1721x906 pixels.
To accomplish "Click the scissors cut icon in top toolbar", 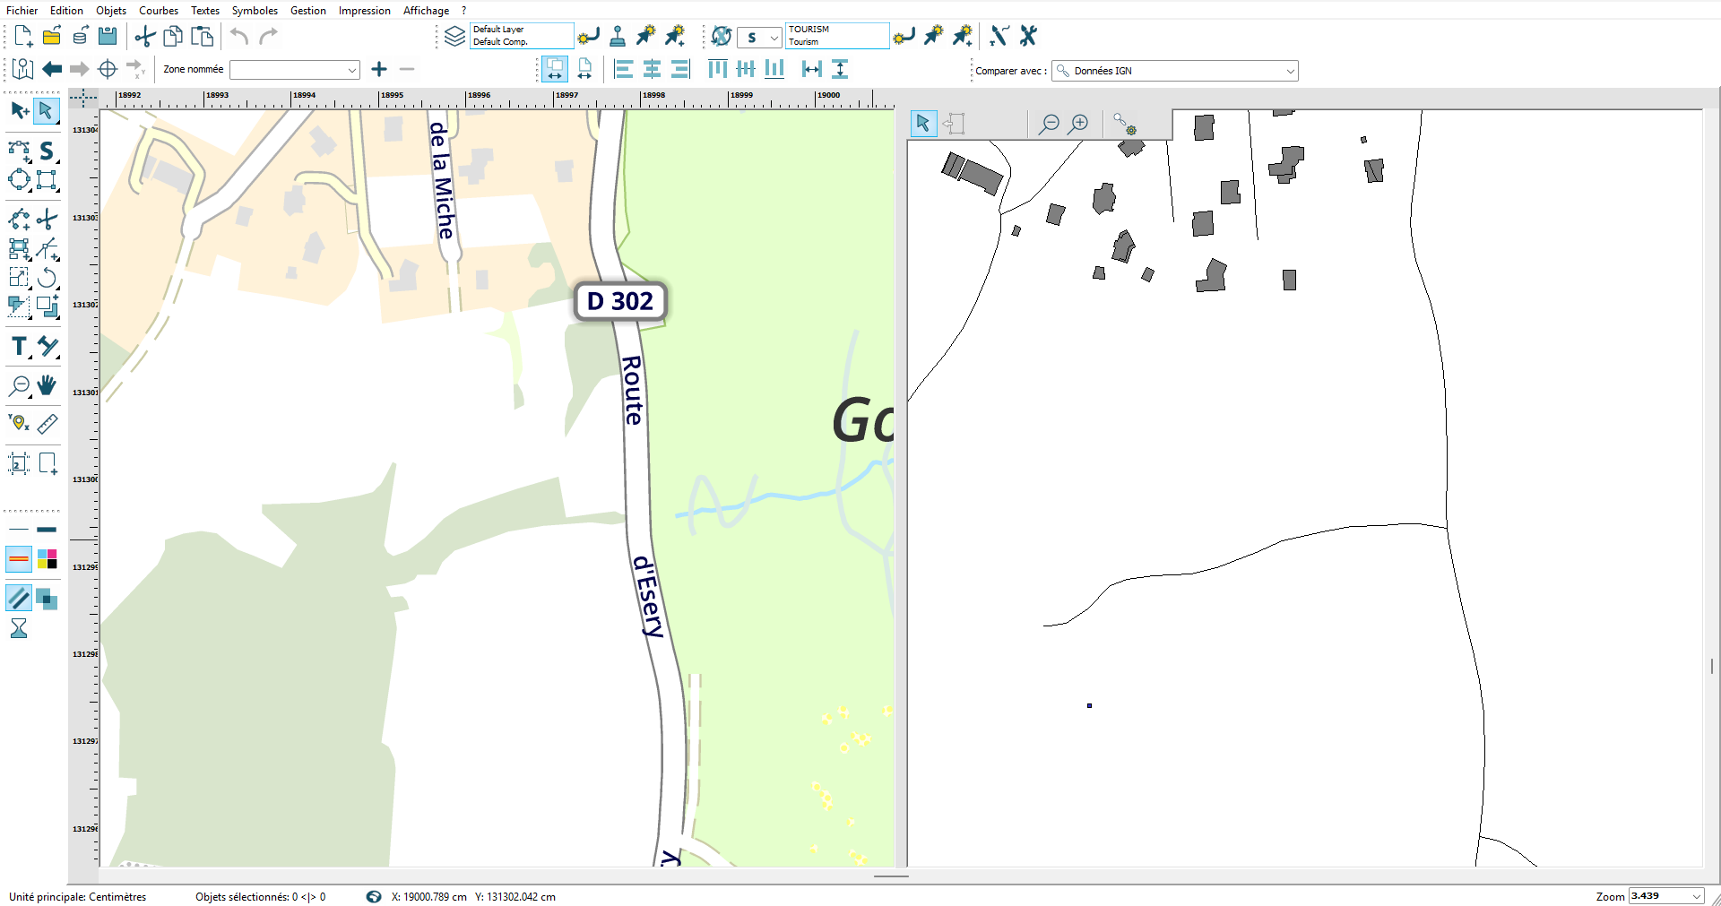I will pos(144,37).
